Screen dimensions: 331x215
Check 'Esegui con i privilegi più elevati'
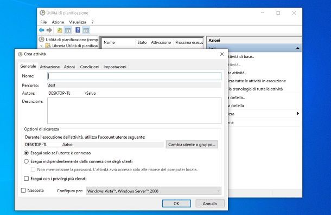click(x=26, y=179)
